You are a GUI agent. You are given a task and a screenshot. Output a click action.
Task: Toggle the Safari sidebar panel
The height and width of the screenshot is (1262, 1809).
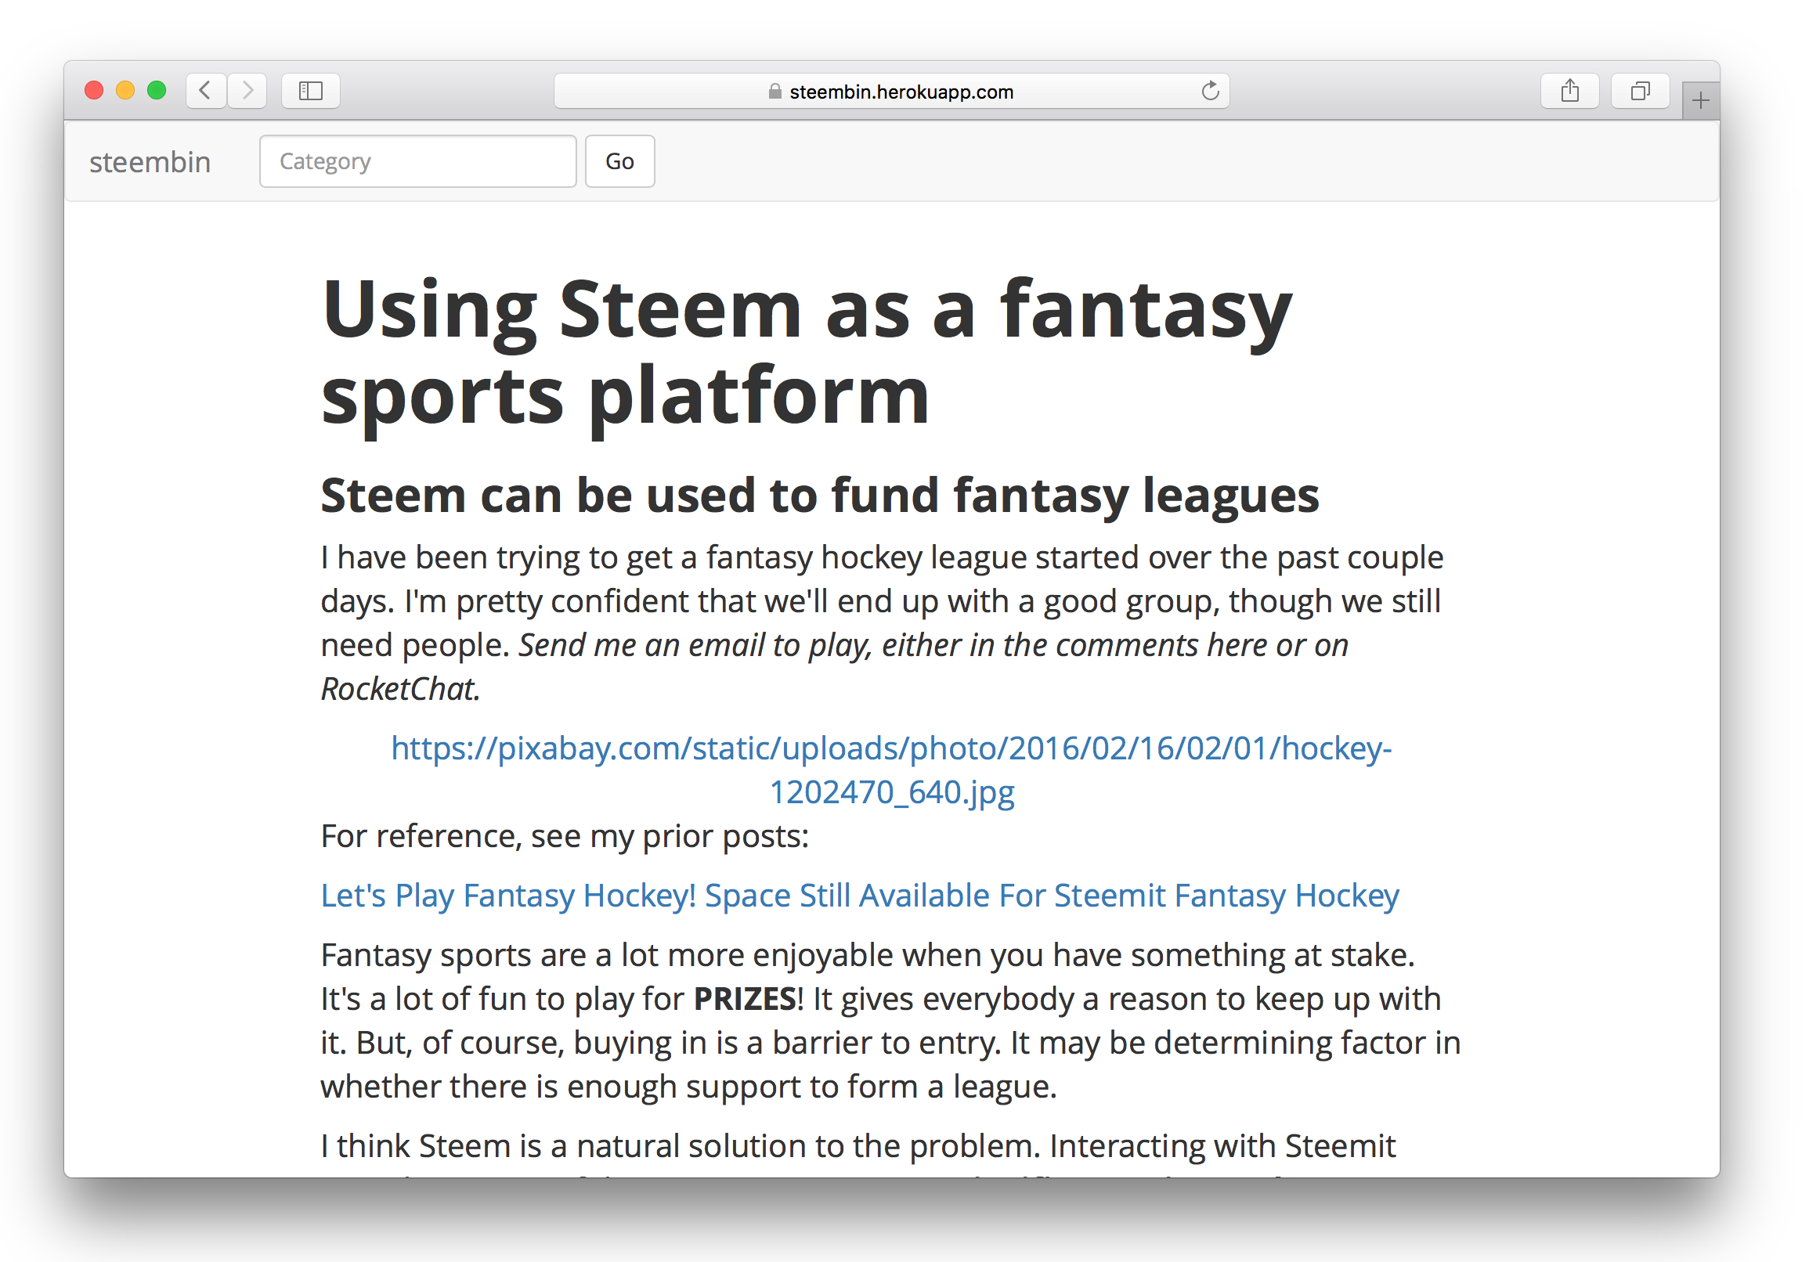point(310,91)
